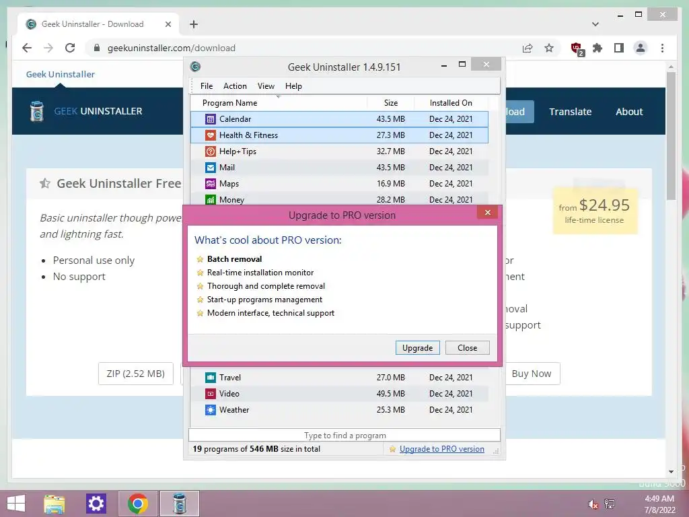The image size is (689, 517).
Task: Close the Geek Uninstaller - Download tab
Action: (168, 24)
